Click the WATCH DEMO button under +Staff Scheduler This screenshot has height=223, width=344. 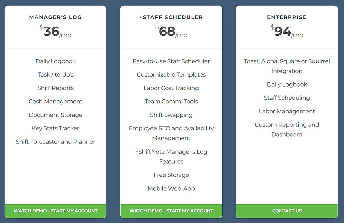tap(171, 211)
